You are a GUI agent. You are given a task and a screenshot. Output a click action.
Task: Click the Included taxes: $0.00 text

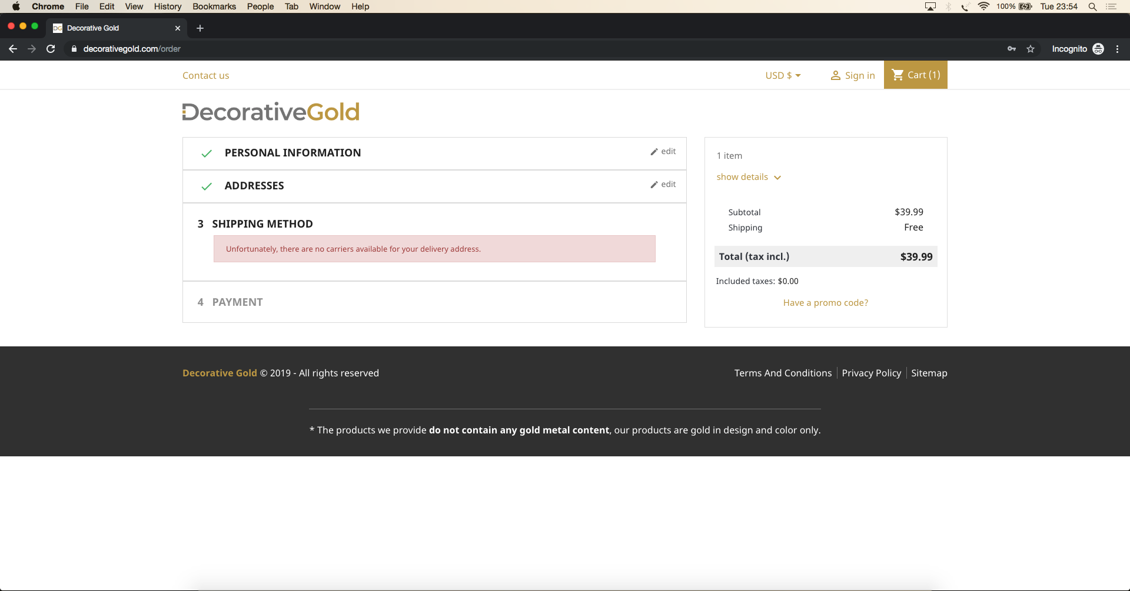757,281
